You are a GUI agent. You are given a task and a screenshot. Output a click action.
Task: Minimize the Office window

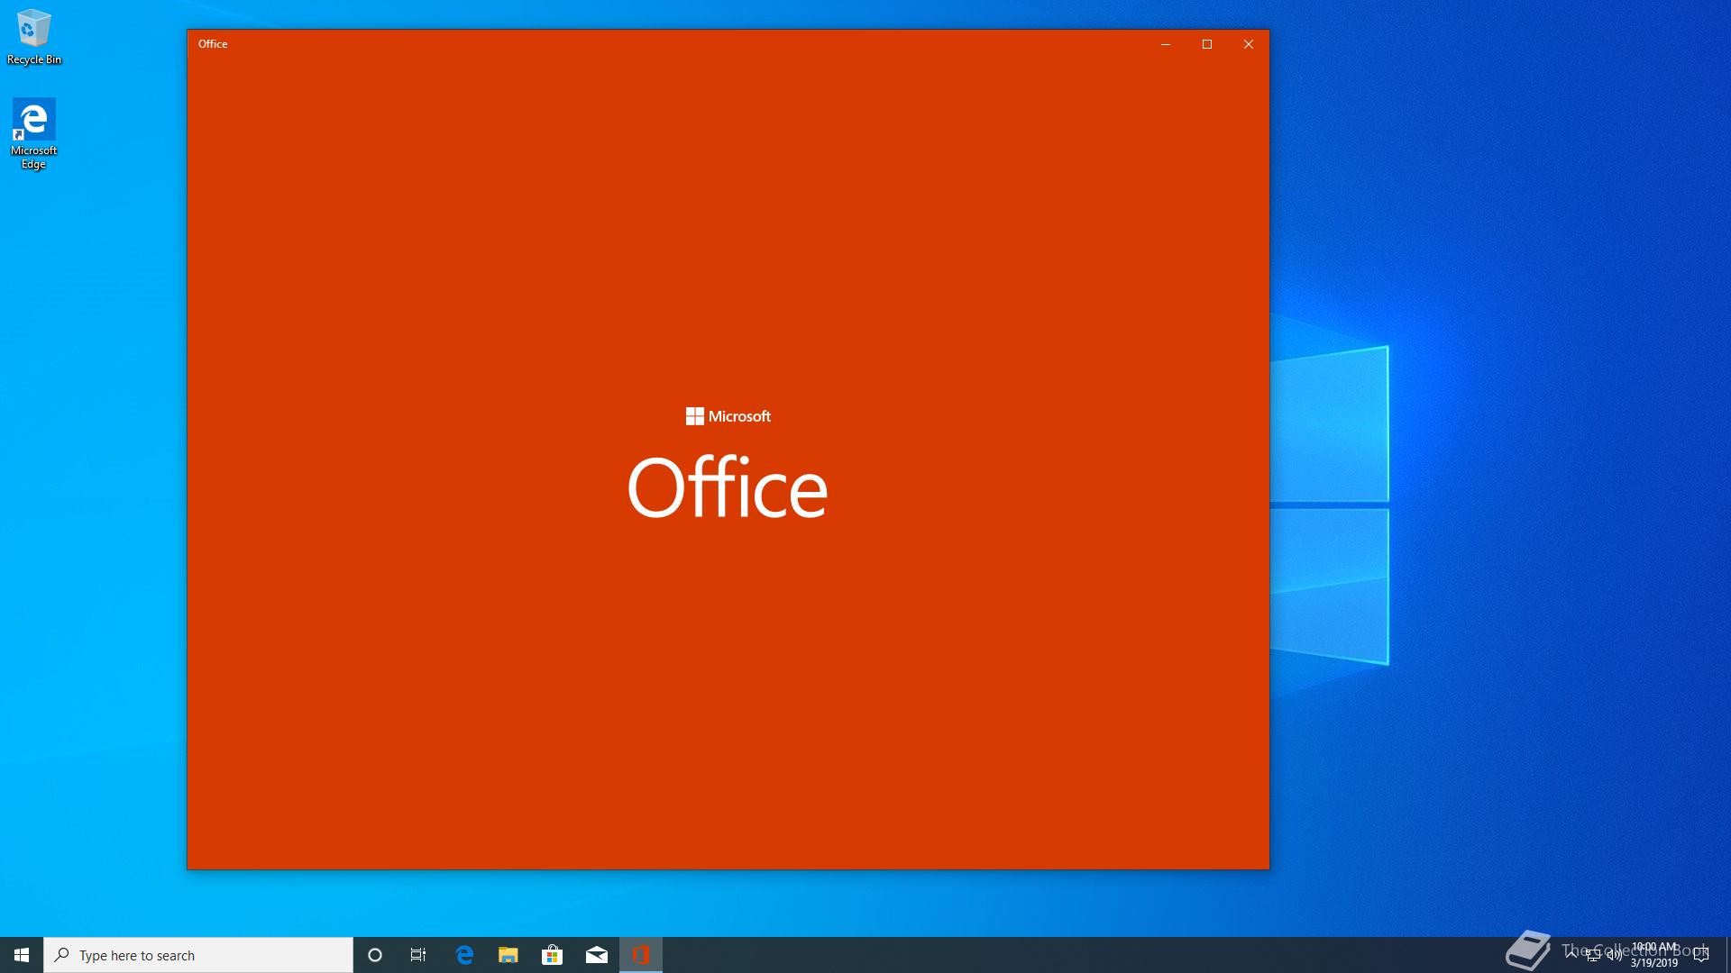click(x=1166, y=44)
